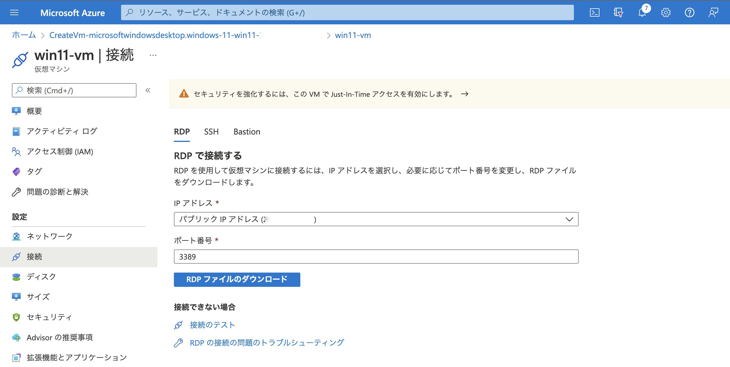Open the hamburger menu at top left
The width and height of the screenshot is (730, 367).
tap(14, 12)
